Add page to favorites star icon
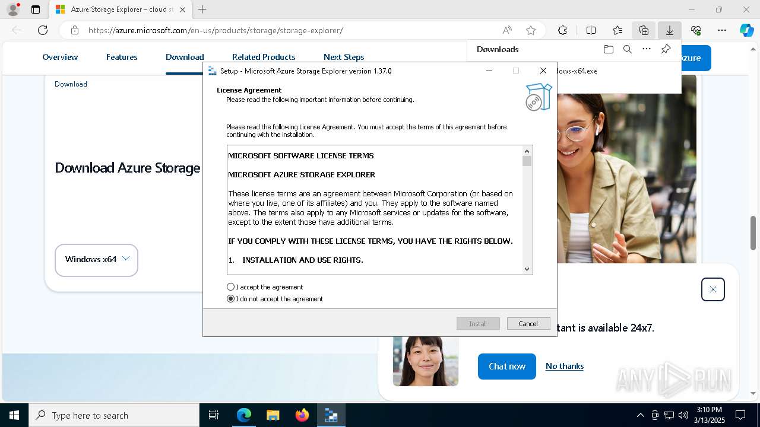The image size is (760, 427). coord(531,30)
